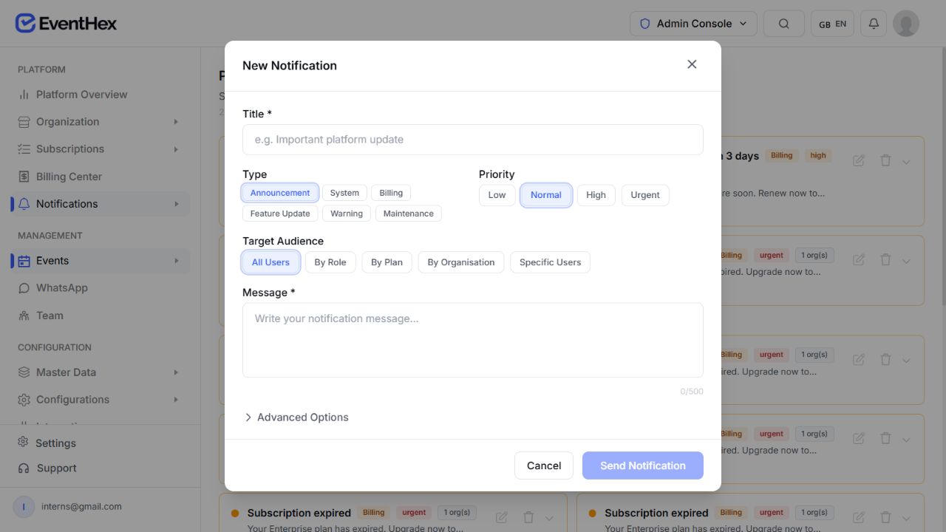This screenshot has height=532, width=946.
Task: Open Events in the sidebar
Action: [x=101, y=261]
